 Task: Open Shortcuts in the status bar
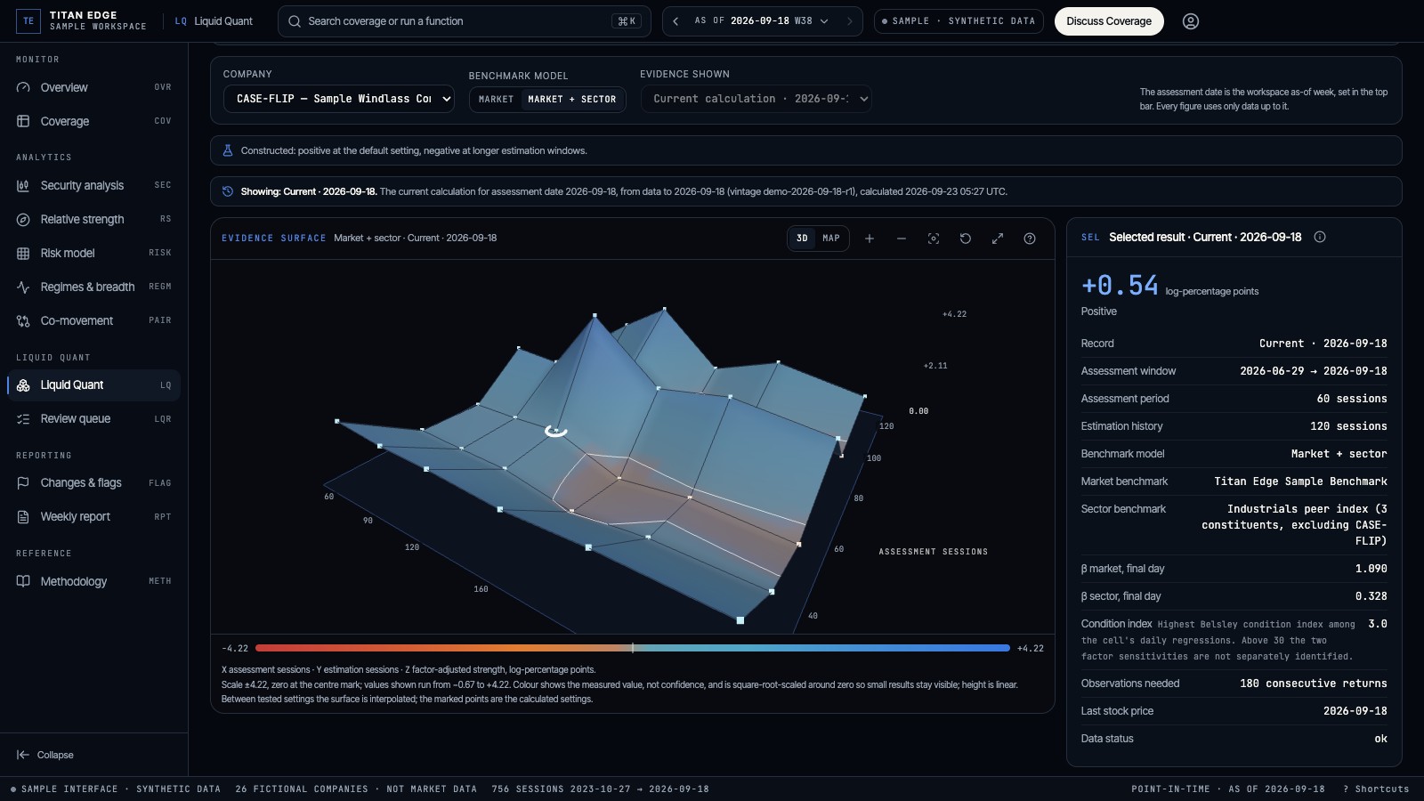[x=1376, y=789]
